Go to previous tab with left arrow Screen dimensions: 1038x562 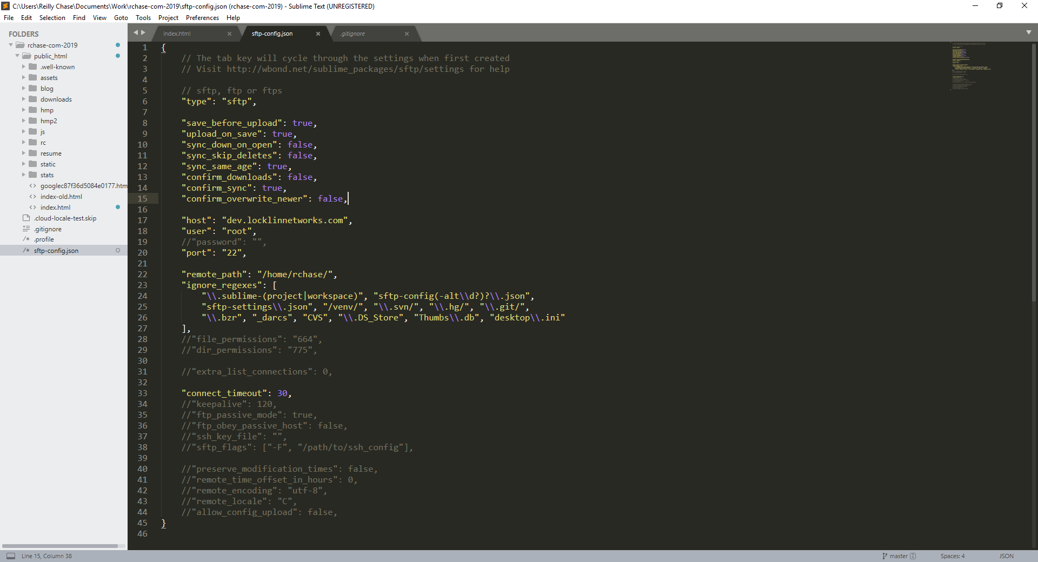(x=136, y=32)
